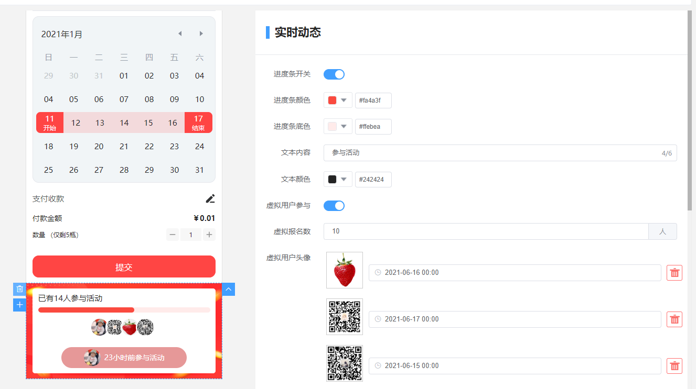Screen dimensions: 696x389
Task: Decrease quantity with minus button
Action: pyautogui.click(x=173, y=235)
